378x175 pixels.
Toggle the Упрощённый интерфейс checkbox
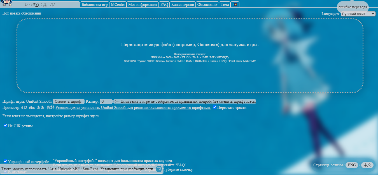coord(5,161)
